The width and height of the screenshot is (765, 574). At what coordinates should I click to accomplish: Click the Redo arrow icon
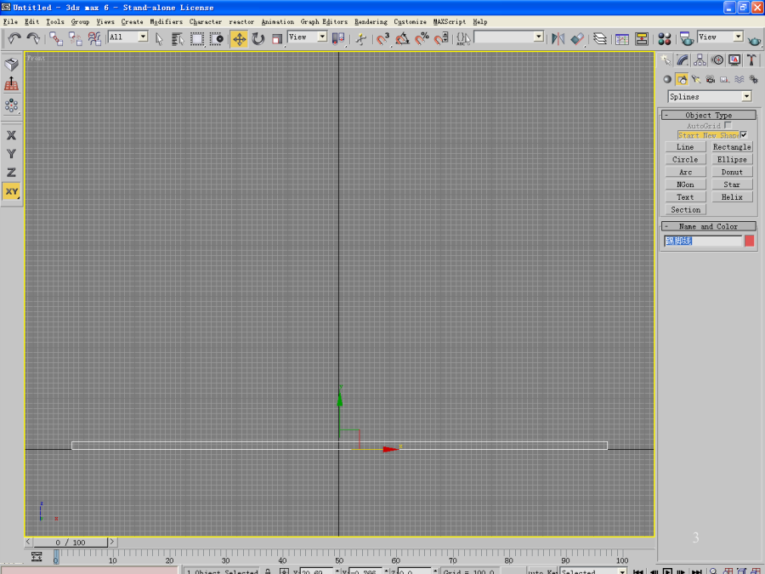click(33, 38)
